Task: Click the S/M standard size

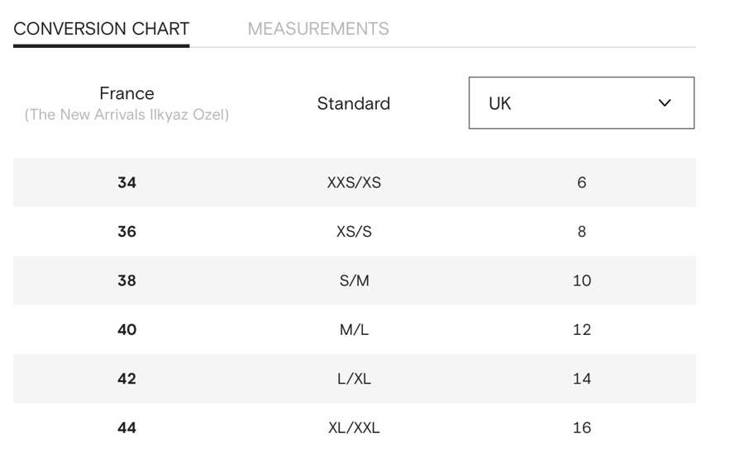Action: (354, 280)
